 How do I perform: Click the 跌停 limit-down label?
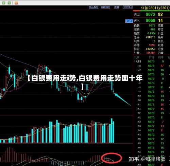[161, 45]
